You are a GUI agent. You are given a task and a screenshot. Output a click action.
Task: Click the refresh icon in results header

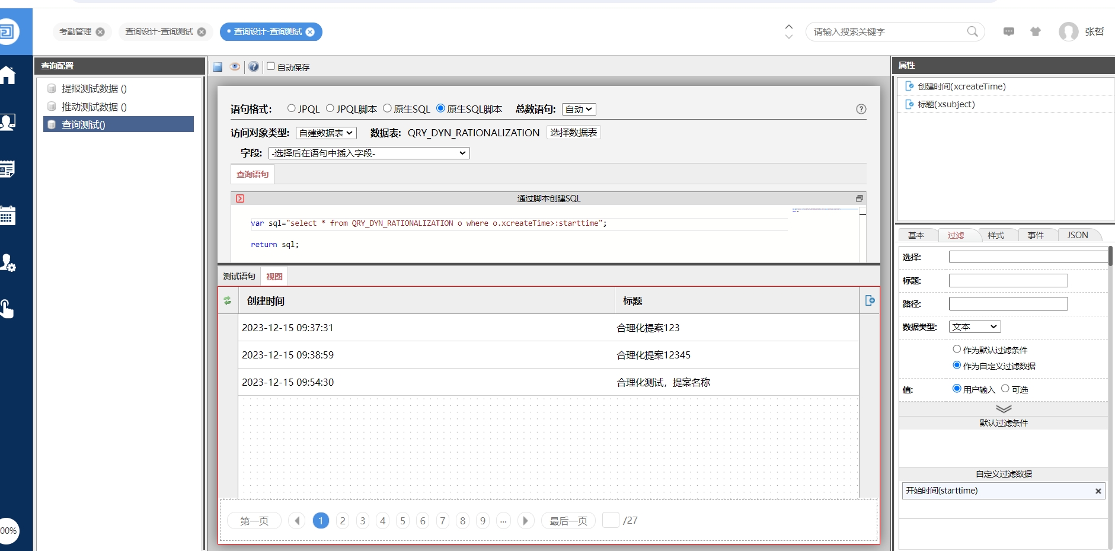228,301
